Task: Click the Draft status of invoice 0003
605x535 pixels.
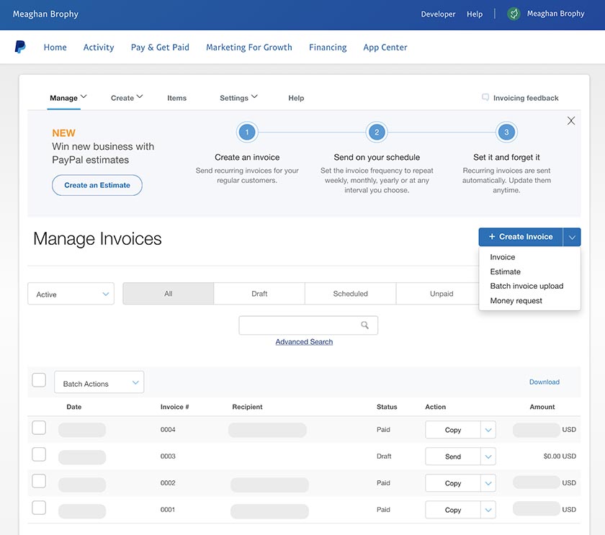Action: tap(384, 456)
